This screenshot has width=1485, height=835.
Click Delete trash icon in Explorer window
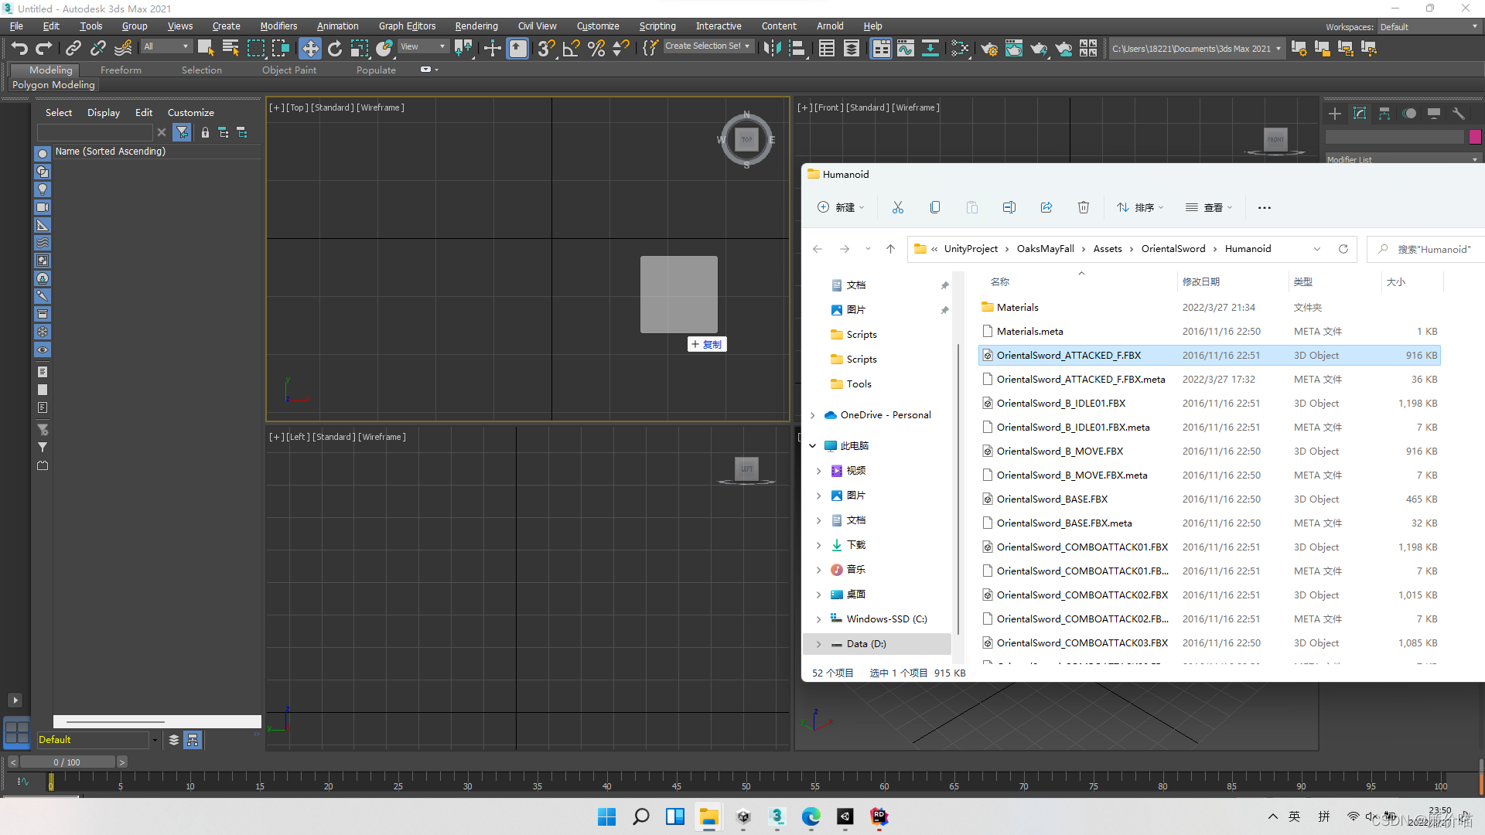coord(1084,207)
